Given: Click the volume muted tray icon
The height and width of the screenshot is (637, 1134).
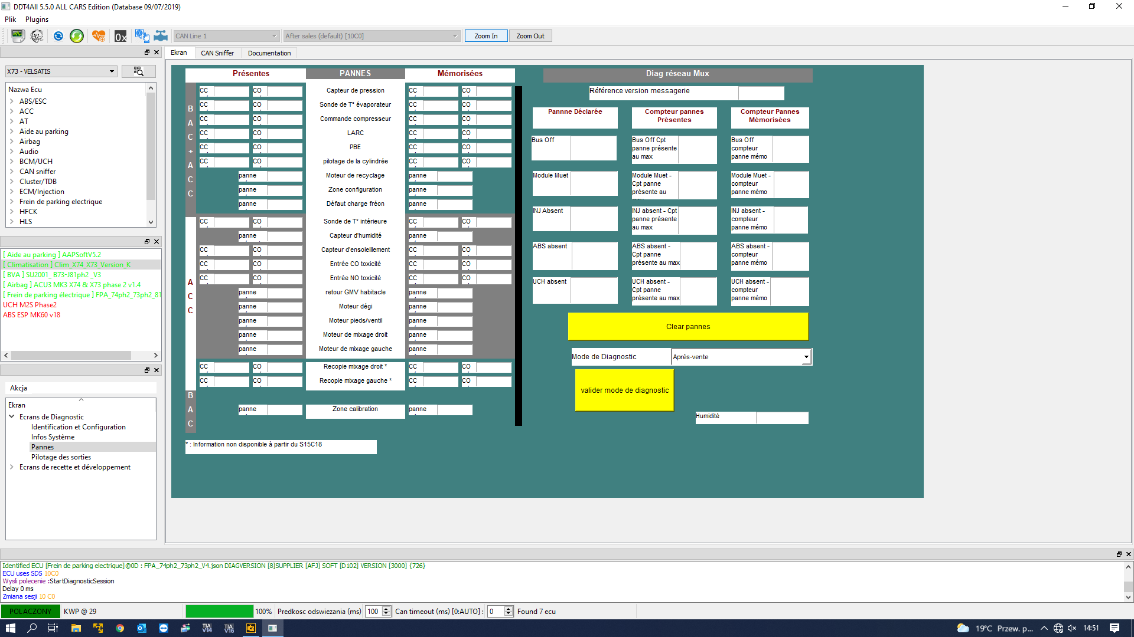Looking at the screenshot, I should tap(1072, 628).
